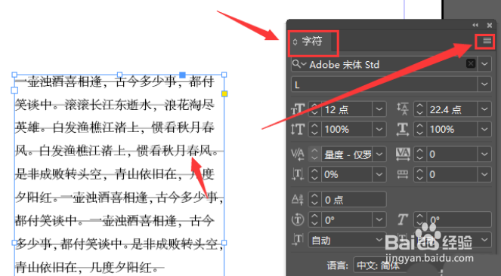Clear the font search field with X icon
Screen dimensions: 501x276
471,63
